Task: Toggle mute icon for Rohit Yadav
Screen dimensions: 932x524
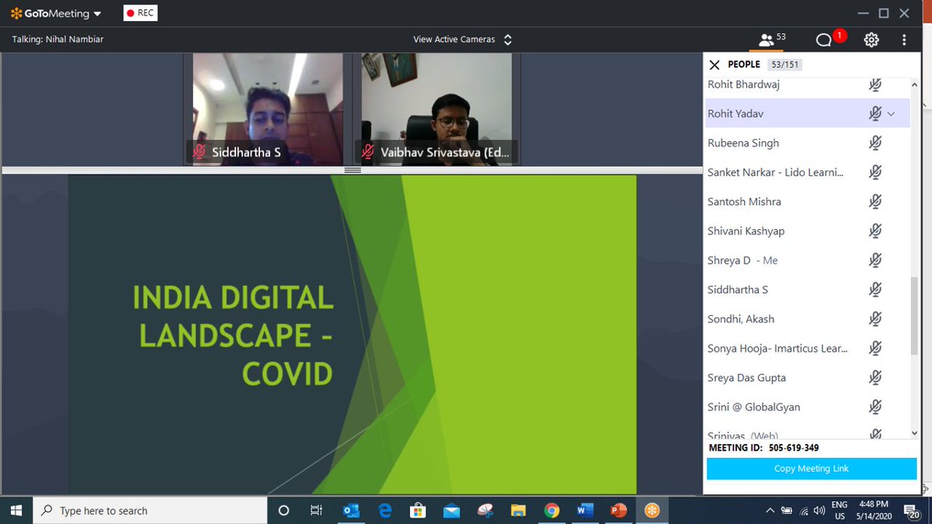Action: [875, 113]
